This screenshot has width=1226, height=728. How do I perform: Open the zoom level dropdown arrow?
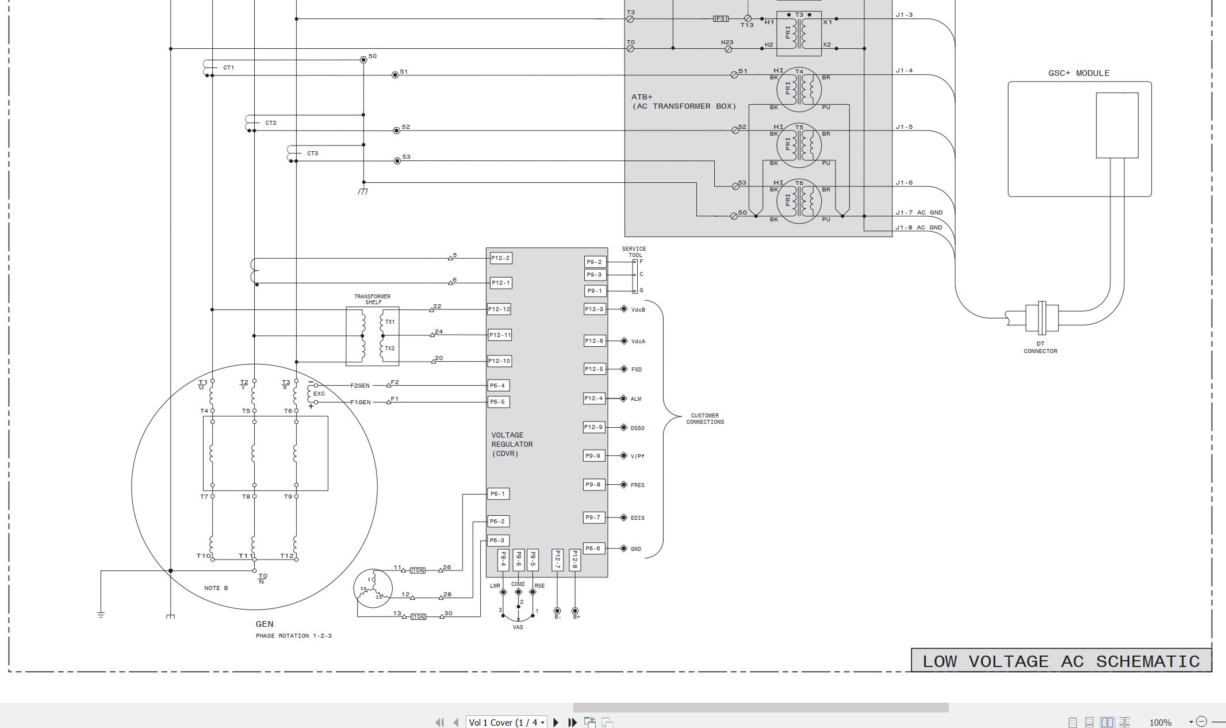(x=1191, y=722)
